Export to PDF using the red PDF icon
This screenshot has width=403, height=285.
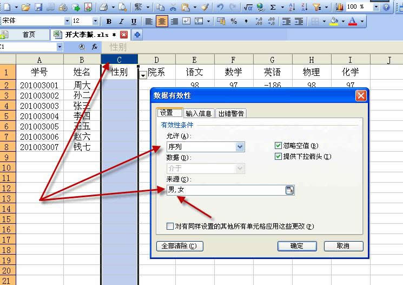pyautogui.click(x=88, y=7)
